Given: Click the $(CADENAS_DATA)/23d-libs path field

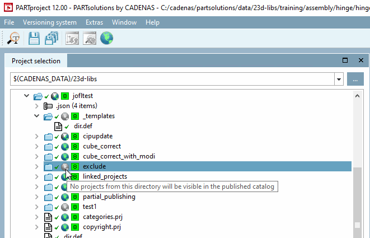Looking at the screenshot, I should click(x=172, y=79).
